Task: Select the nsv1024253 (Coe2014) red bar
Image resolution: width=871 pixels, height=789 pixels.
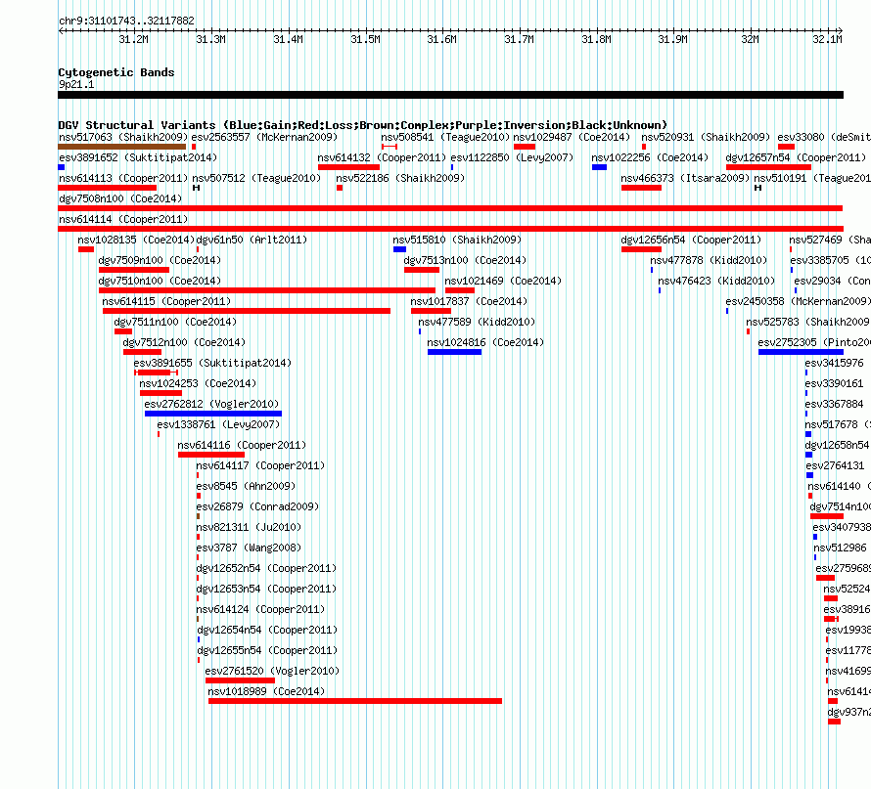Action: click(x=160, y=393)
